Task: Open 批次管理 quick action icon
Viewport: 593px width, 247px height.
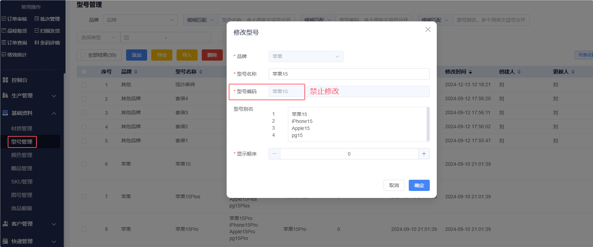Action: coord(37,19)
